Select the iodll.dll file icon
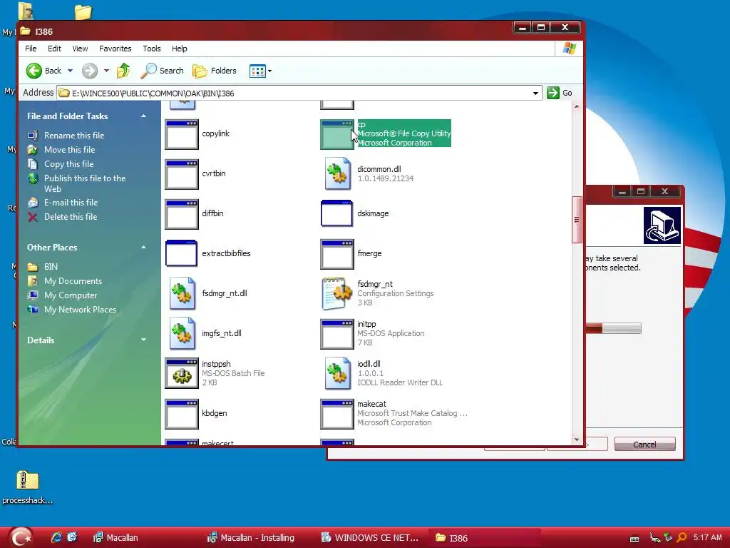Viewport: 730px width, 548px height. pos(337,373)
